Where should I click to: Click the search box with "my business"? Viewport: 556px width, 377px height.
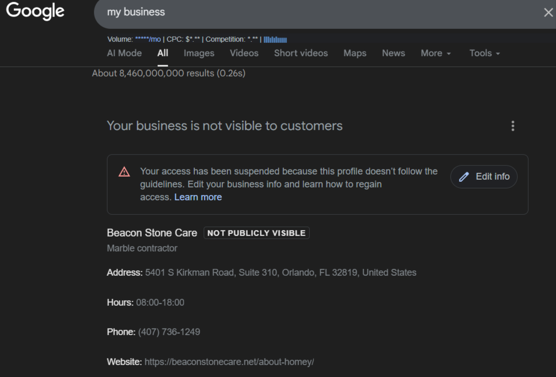(310, 12)
